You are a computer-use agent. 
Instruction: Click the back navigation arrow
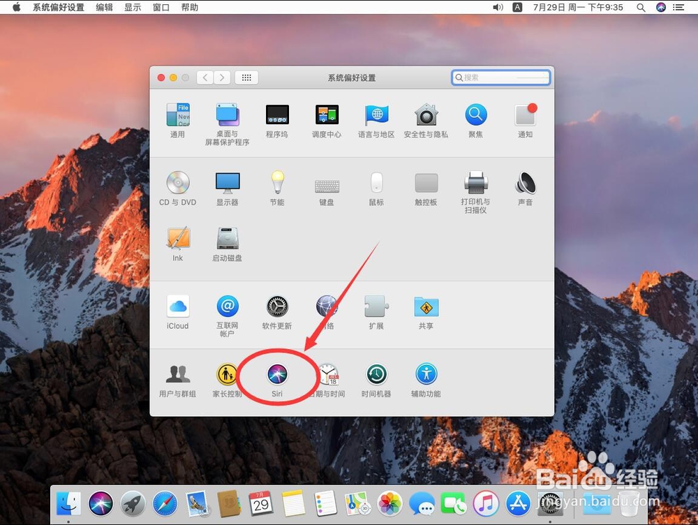[x=205, y=77]
